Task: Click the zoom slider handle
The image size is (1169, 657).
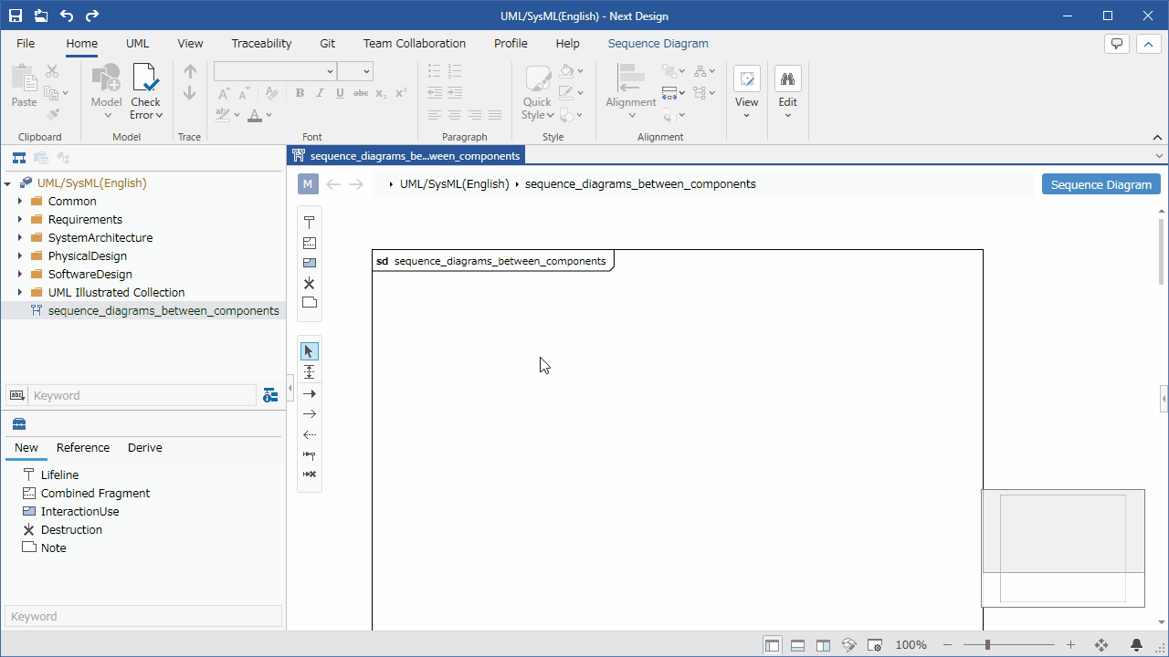Action: tap(987, 645)
